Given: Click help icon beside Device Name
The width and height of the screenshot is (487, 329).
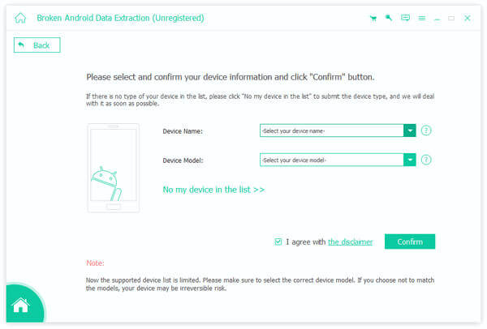Looking at the screenshot, I should click(x=426, y=130).
